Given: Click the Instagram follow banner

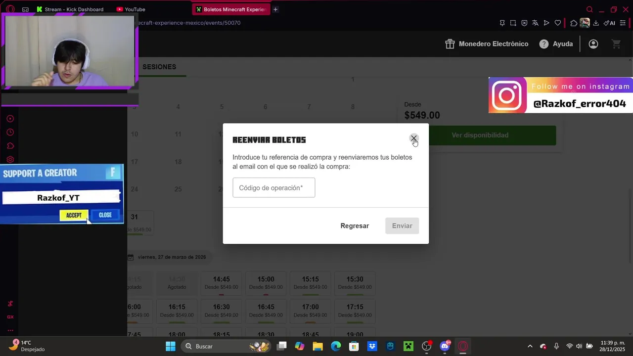Looking at the screenshot, I should tap(561, 95).
